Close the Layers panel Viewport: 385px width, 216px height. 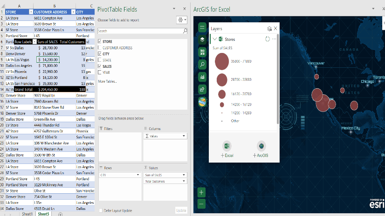(x=275, y=28)
